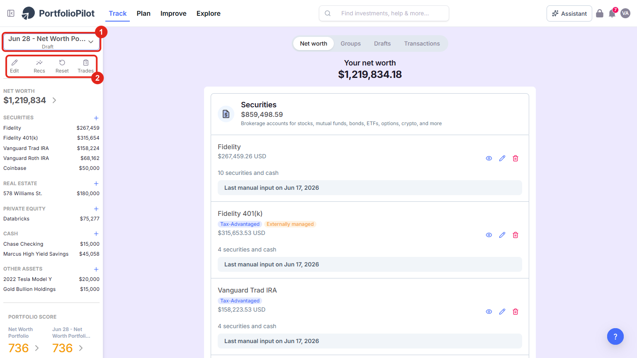Edit the Vanguard Trad IRA account

502,312
